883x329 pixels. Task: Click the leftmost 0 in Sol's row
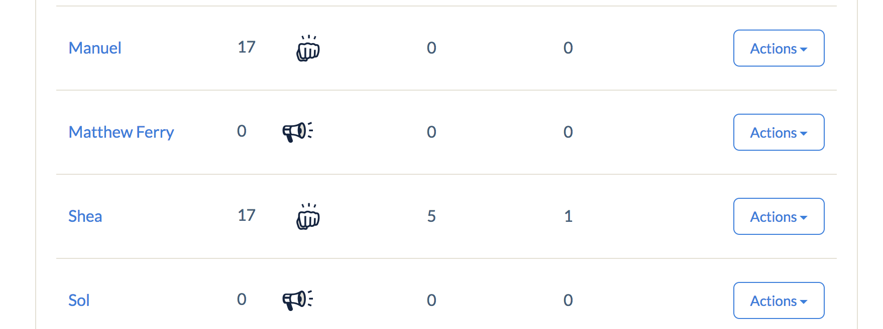(x=242, y=299)
